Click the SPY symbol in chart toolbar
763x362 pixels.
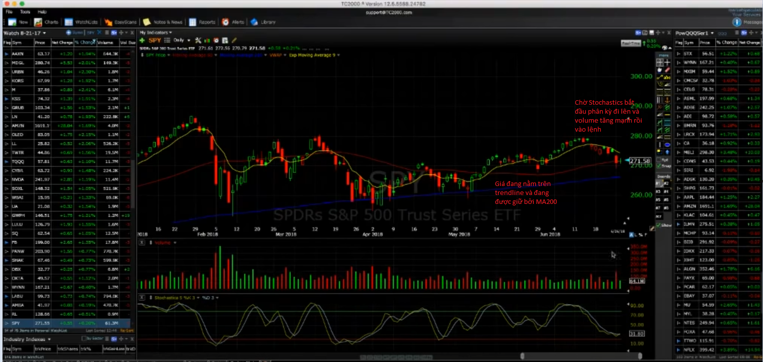click(x=155, y=40)
